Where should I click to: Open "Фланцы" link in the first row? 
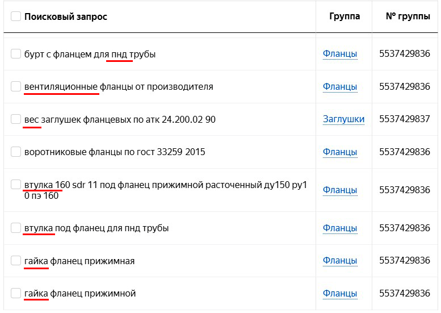point(340,54)
